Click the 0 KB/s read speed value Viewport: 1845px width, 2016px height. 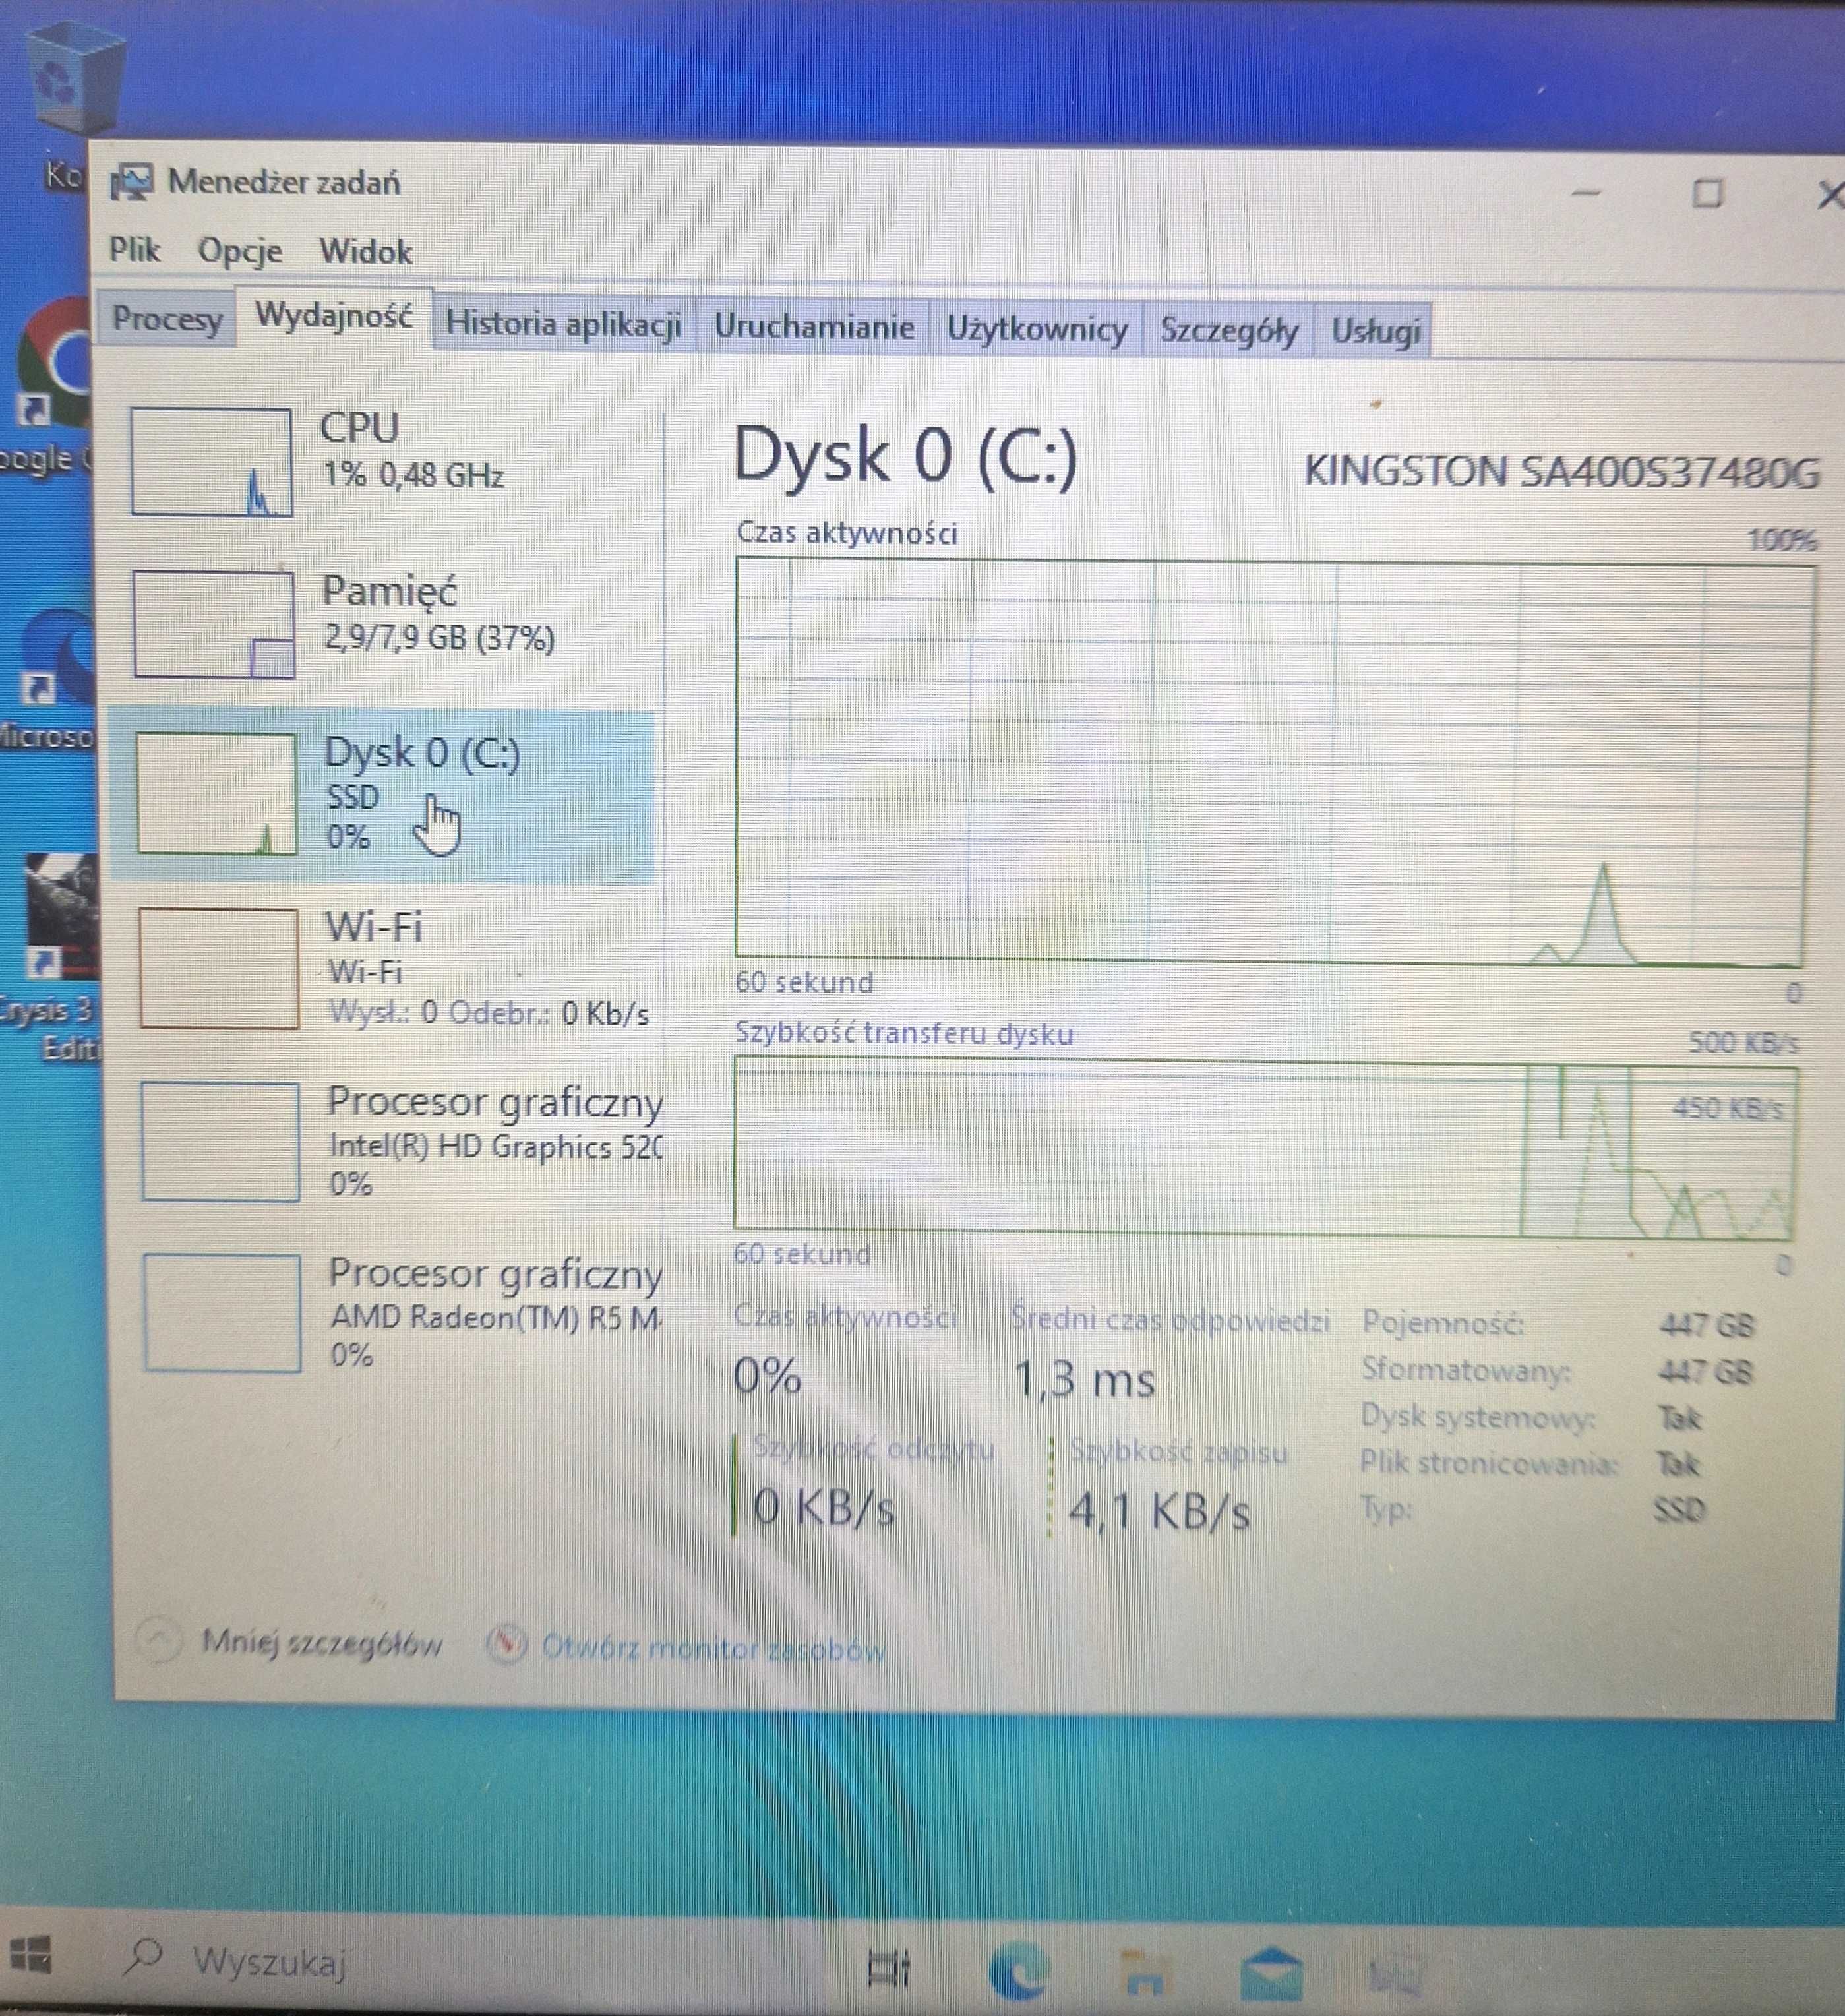[824, 1507]
